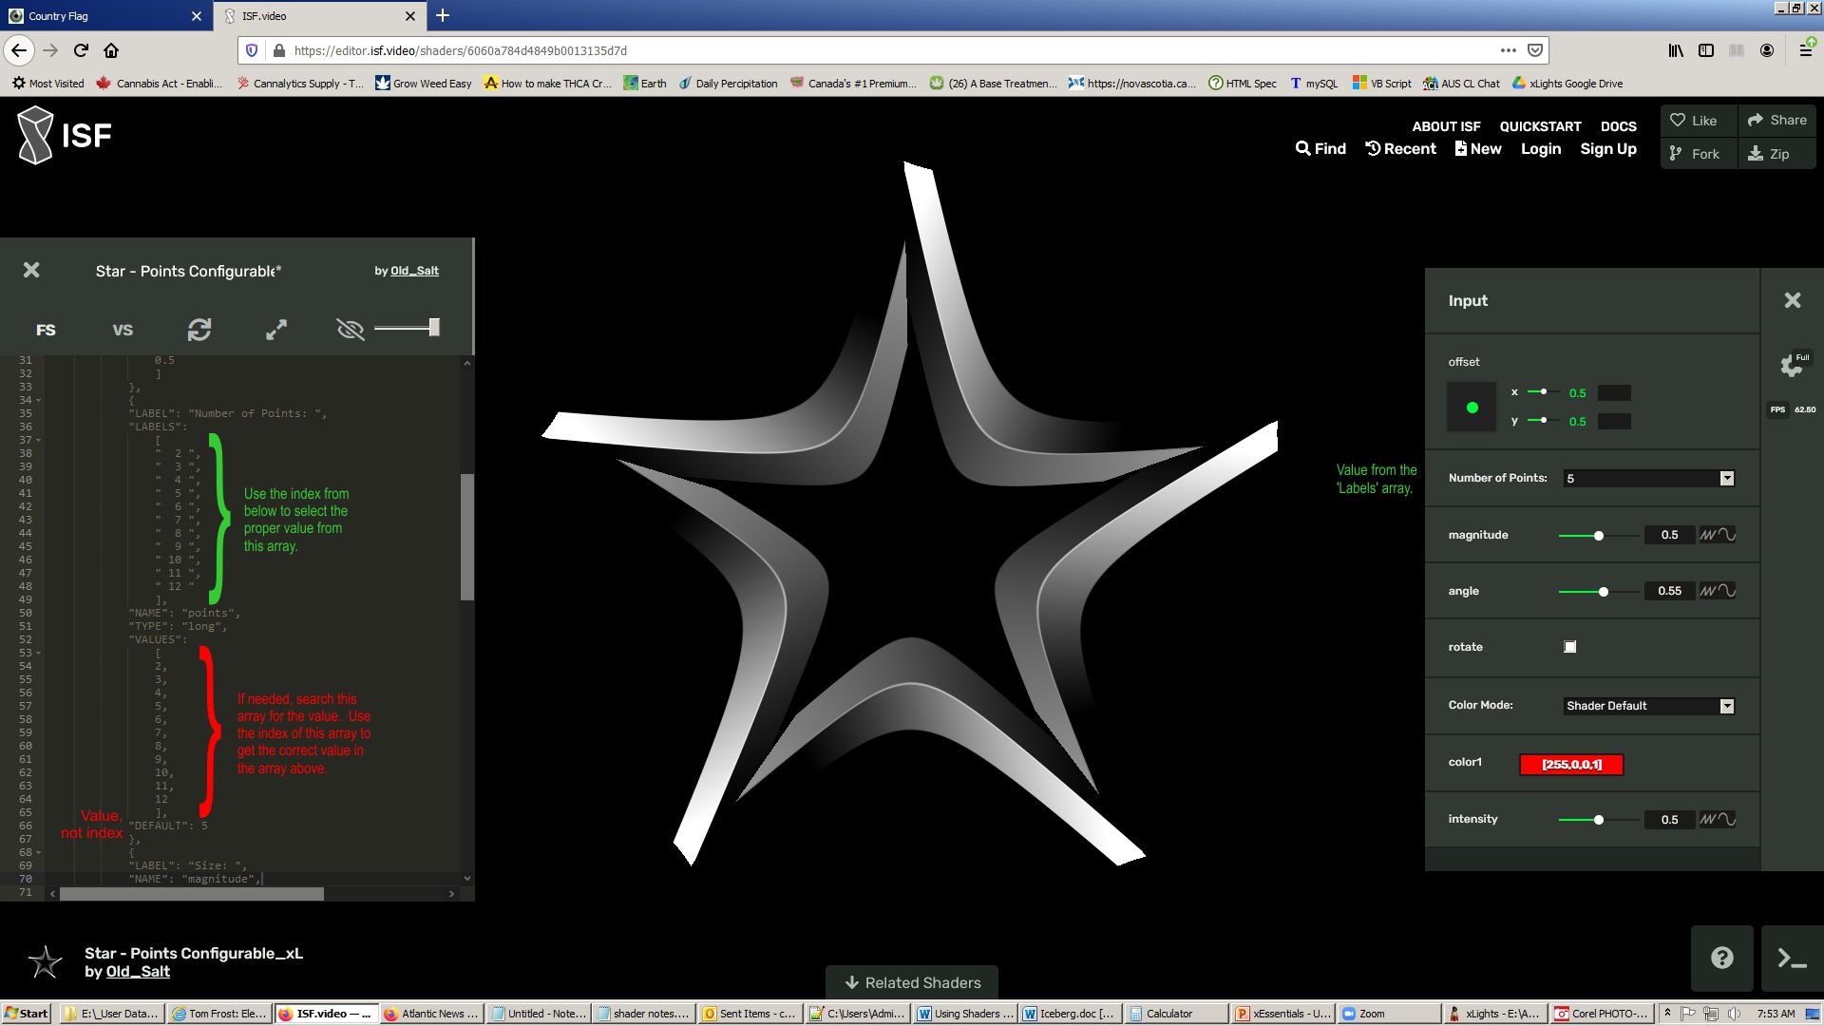This screenshot has height=1026, width=1824.
Task: Click the Share arrow button
Action: [x=1776, y=121]
